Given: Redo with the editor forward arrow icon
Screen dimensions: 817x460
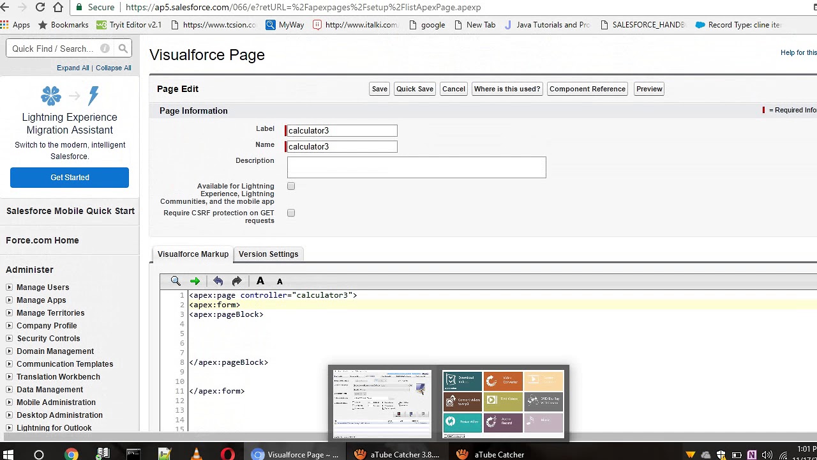Looking at the screenshot, I should (237, 281).
